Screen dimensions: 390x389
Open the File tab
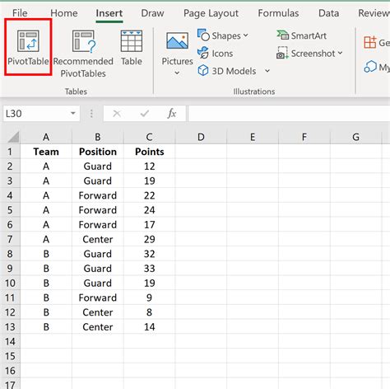pyautogui.click(x=20, y=13)
